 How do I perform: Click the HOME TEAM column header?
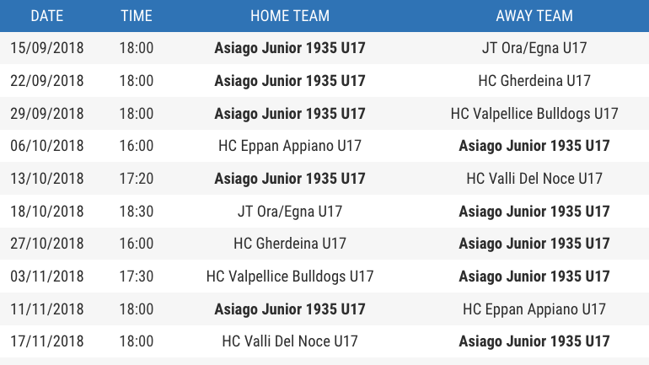coord(290,16)
